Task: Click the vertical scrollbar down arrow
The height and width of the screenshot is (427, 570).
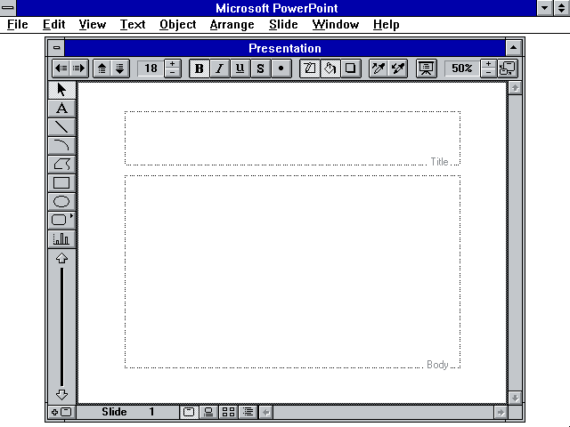Action: coord(515,398)
